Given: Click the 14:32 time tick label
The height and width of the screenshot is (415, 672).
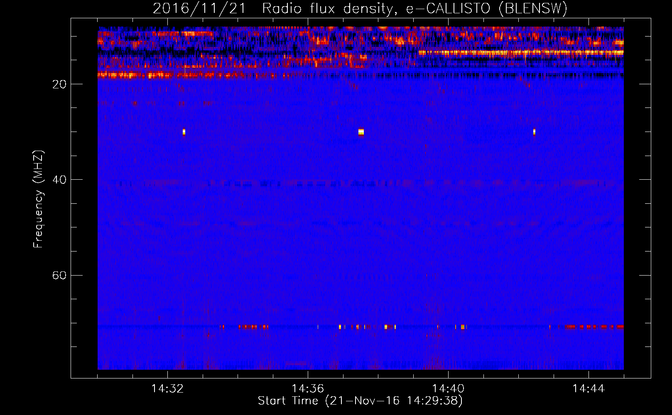Looking at the screenshot, I should 167,389.
